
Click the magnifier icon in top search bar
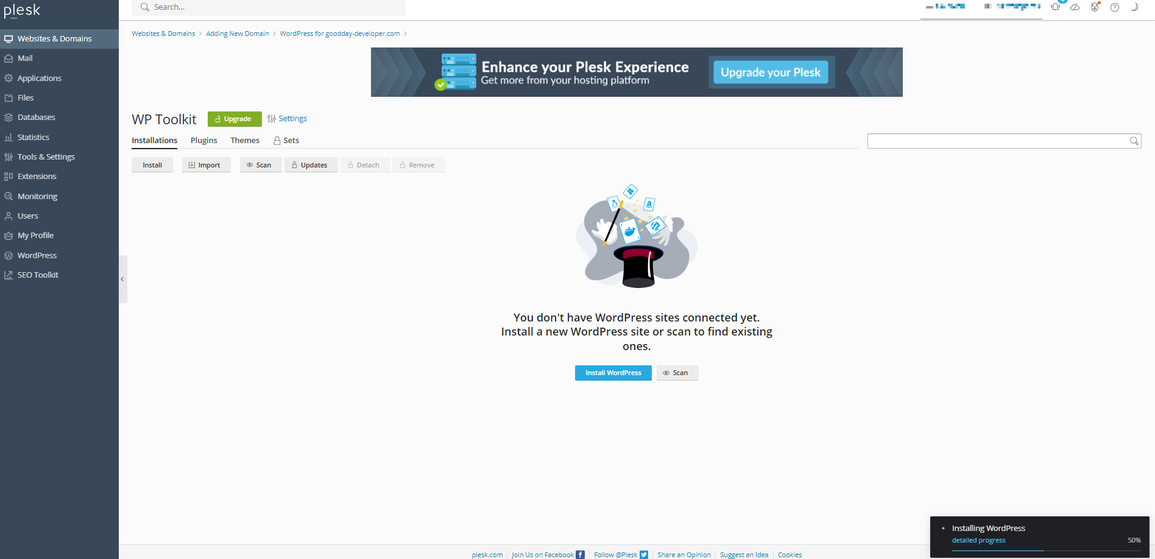(x=144, y=7)
